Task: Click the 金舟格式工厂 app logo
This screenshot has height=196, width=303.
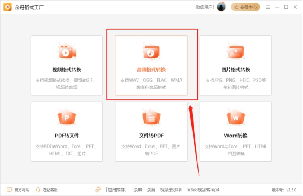Action: click(8, 7)
